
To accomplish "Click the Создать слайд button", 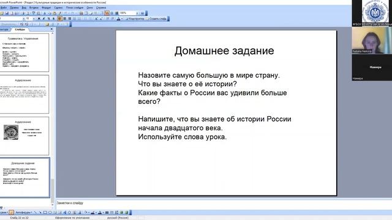I will [x=156, y=19].
